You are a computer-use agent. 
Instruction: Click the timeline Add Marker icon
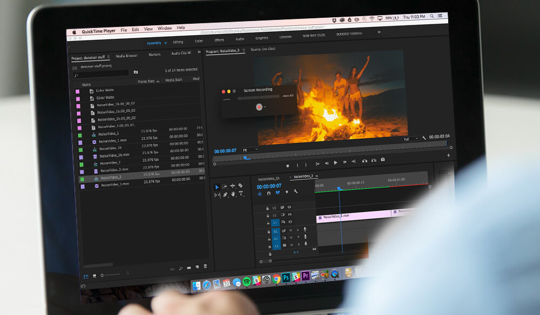tap(287, 192)
